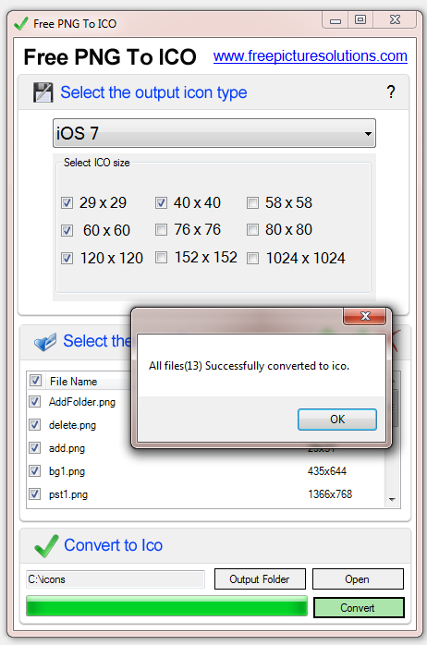
Task: Close the success dialog with red X
Action: coord(364,316)
